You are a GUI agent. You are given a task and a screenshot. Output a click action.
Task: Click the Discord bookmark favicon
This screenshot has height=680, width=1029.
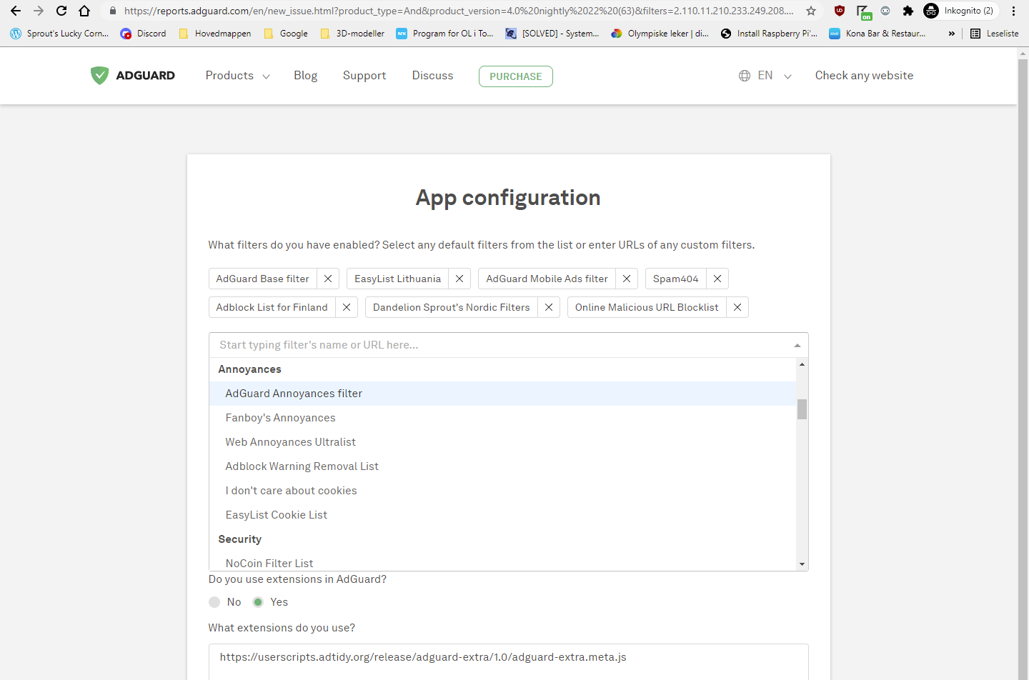126,33
